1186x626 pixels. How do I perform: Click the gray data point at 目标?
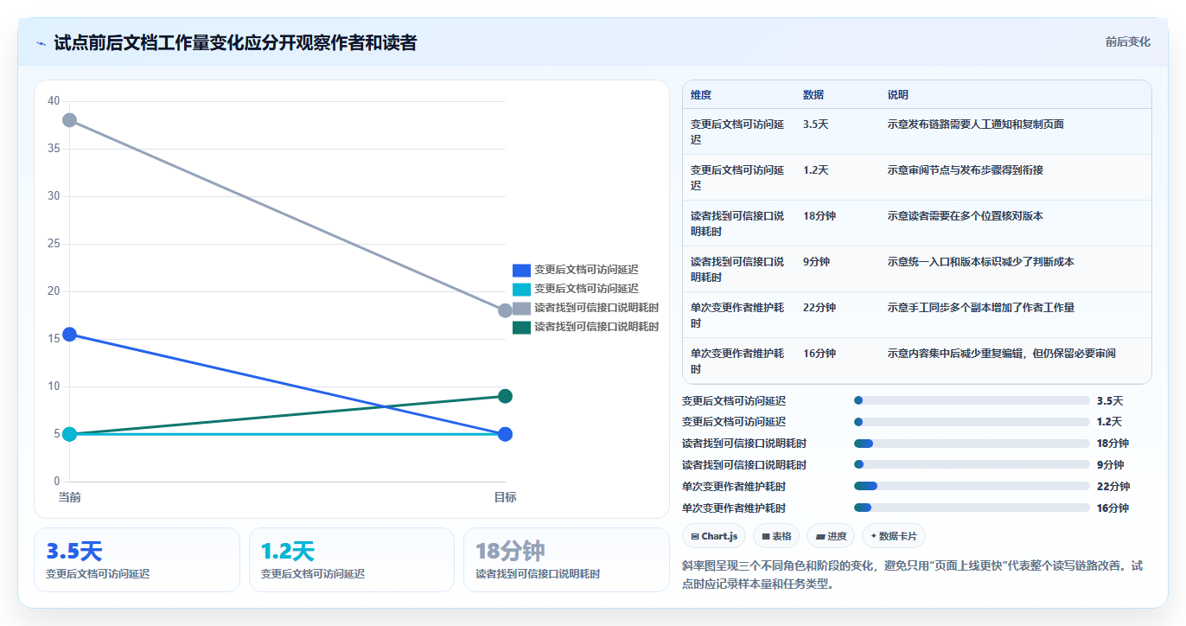[506, 310]
